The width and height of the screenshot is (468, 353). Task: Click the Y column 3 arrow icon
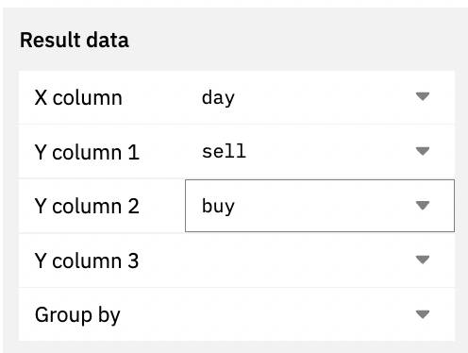coord(423,260)
